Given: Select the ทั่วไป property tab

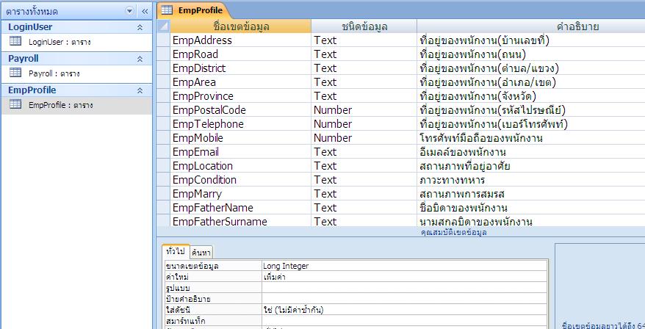Looking at the screenshot, I should tap(176, 251).
